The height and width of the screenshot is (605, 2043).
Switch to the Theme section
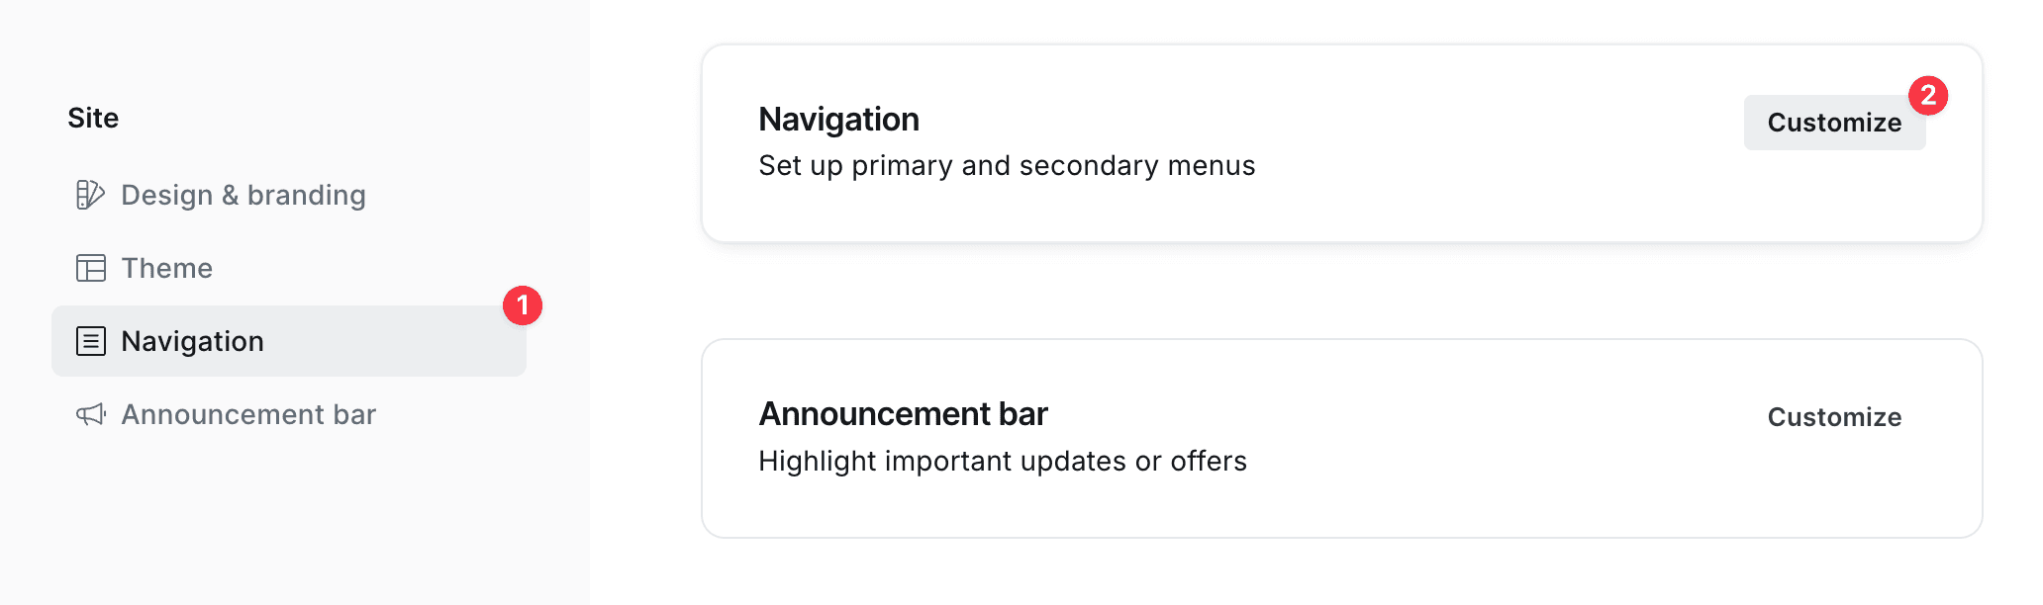(x=166, y=268)
